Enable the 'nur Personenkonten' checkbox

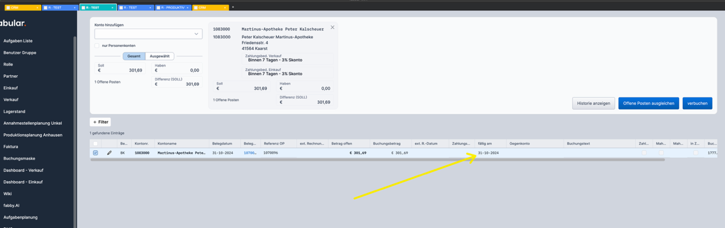pyautogui.click(x=97, y=46)
